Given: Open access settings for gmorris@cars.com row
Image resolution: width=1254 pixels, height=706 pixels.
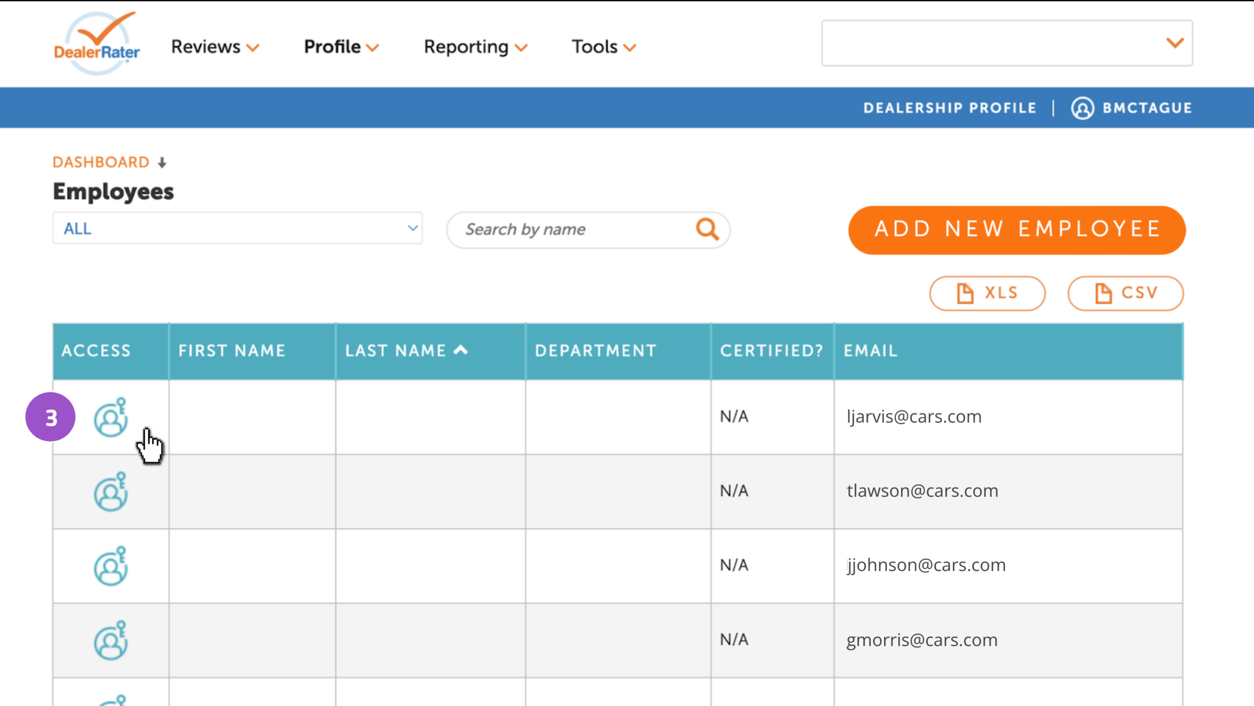Looking at the screenshot, I should [111, 641].
